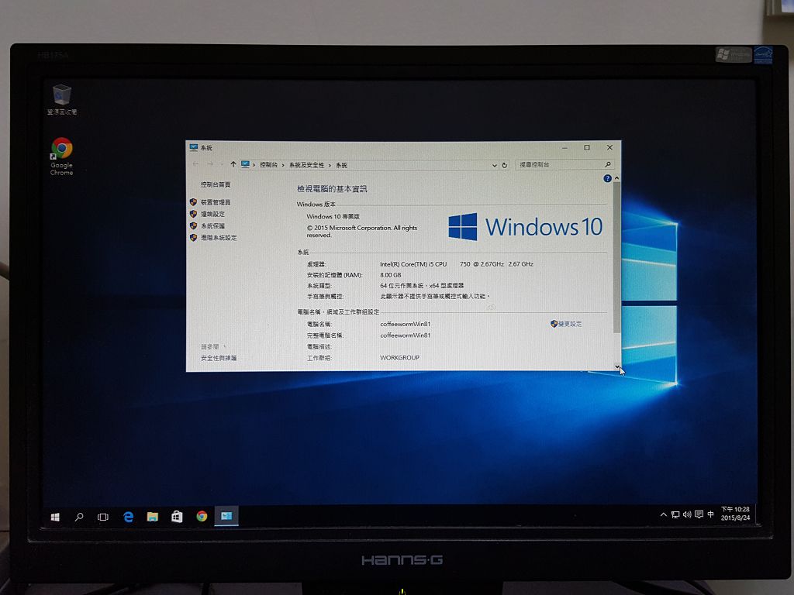Click 系統及安全性 breadcrumb
Screen dimensions: 794x595
pos(306,165)
